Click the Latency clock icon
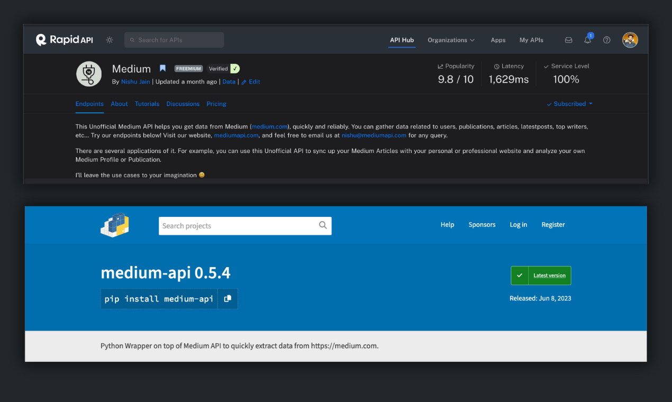This screenshot has width=672, height=402. [496, 67]
